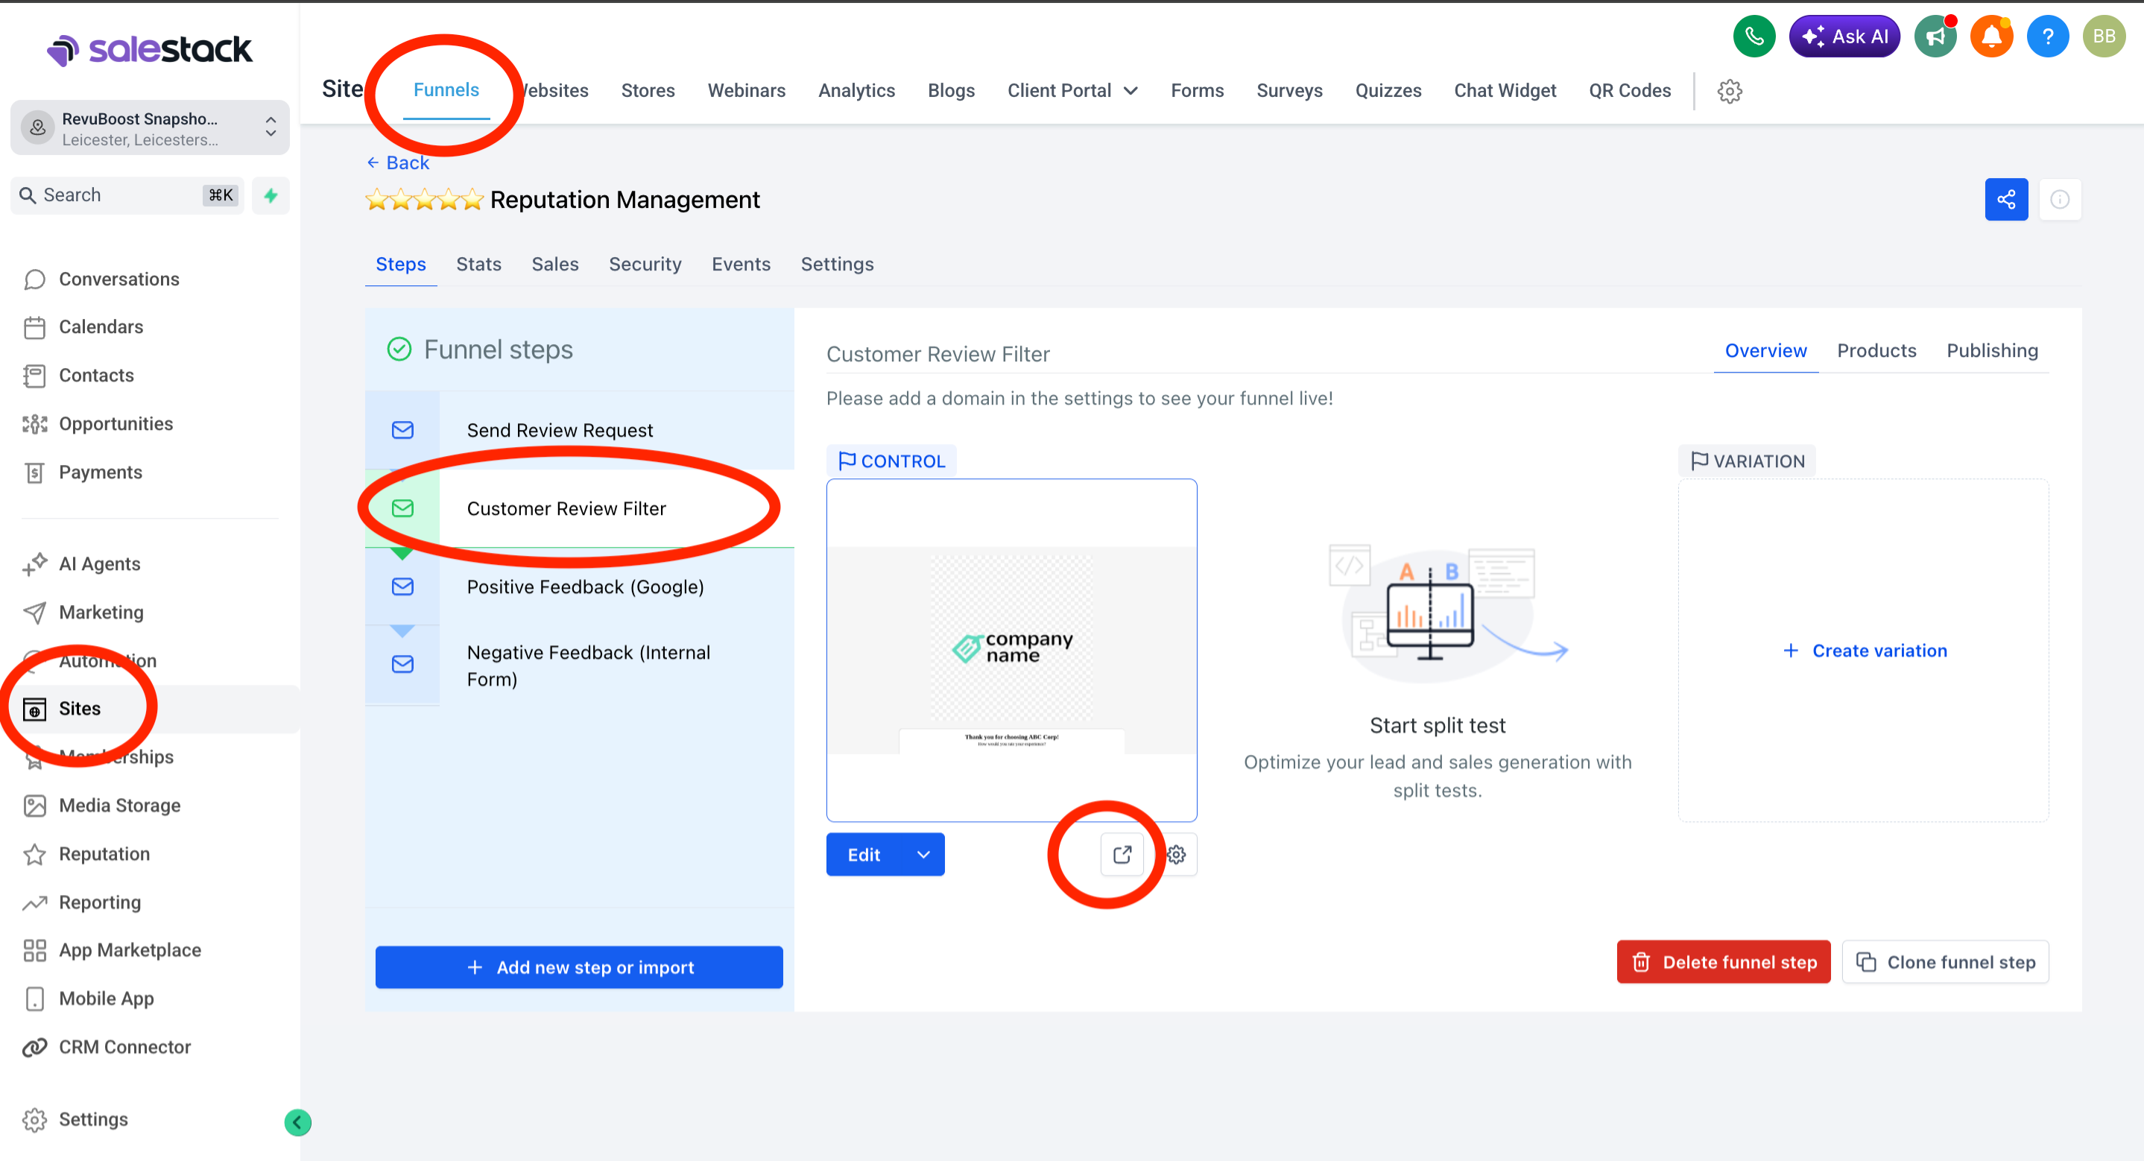Collapse the sidebar with green arrow
The image size is (2144, 1161).
coord(297,1123)
